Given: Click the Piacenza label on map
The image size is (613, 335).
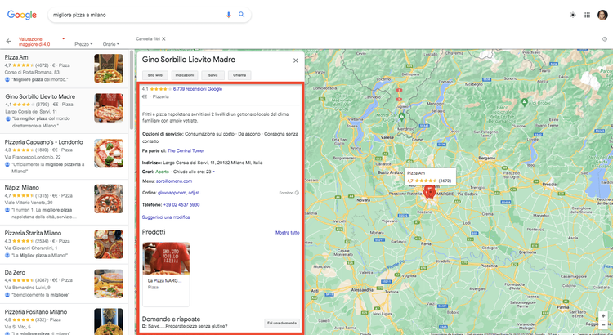Looking at the screenshot, I should click(x=489, y=266).
